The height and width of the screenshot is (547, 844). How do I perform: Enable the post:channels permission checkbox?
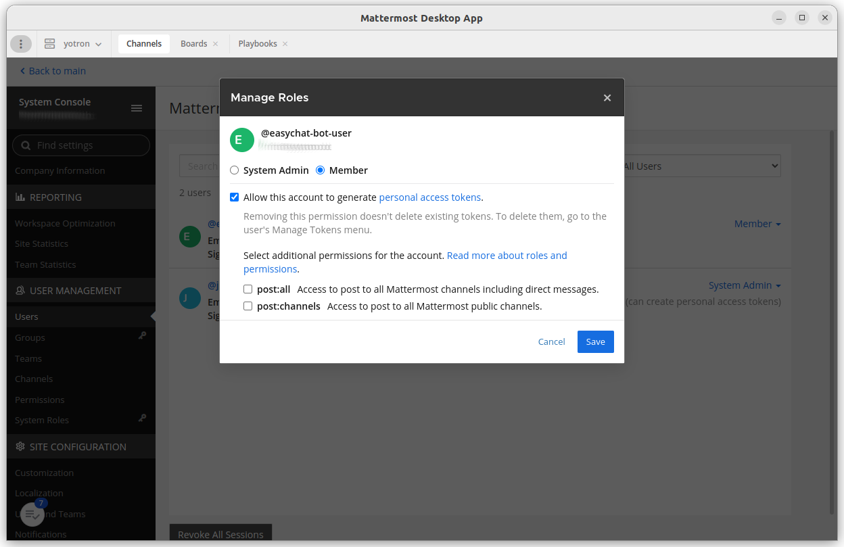248,306
